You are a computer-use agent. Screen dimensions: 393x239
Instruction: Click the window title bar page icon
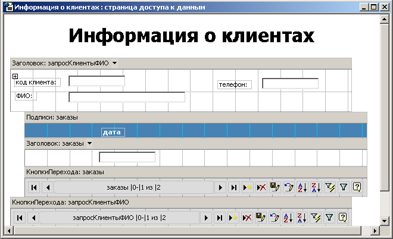pos(9,7)
